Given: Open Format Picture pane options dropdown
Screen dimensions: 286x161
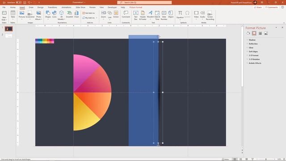Looking at the screenshot, I should coord(276,27).
